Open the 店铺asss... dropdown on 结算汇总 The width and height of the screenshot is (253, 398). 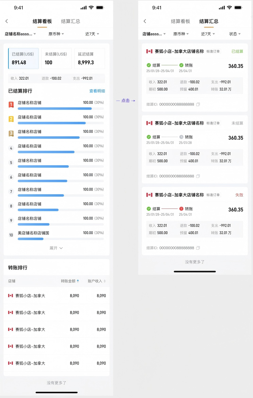coord(154,34)
